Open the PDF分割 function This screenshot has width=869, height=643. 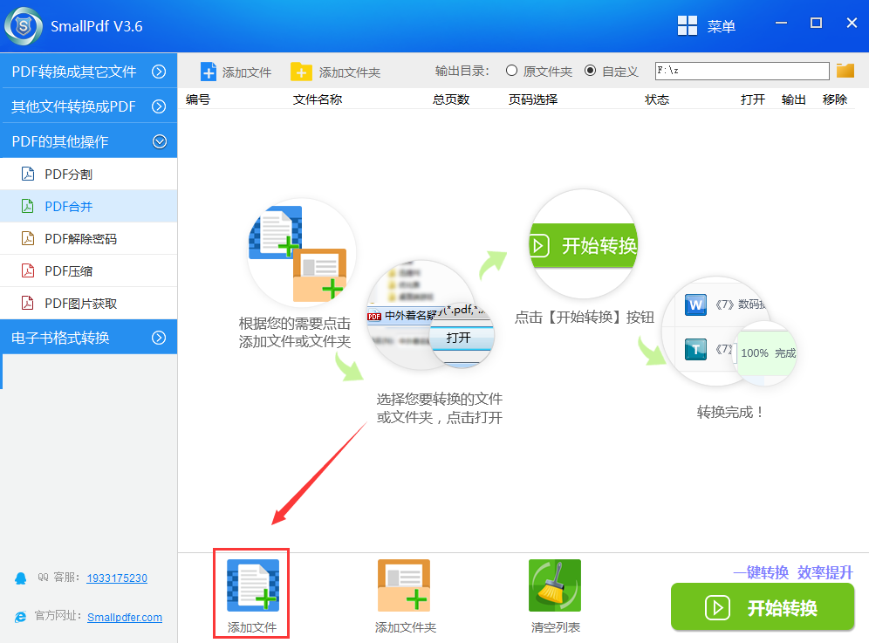tap(89, 174)
